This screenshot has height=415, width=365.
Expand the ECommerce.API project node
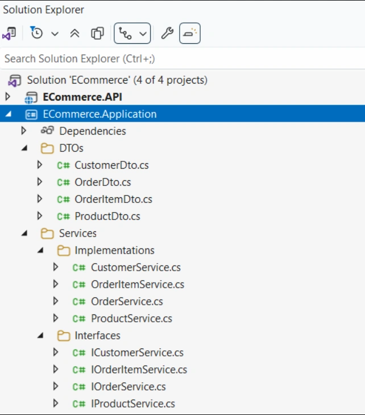(8, 97)
